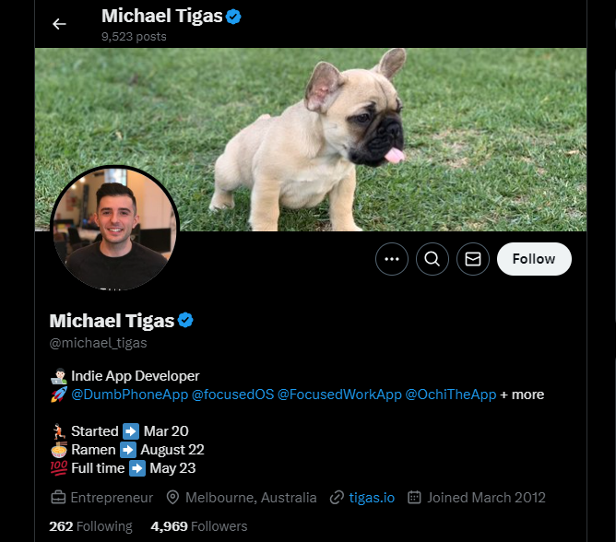Open the round profile photo
This screenshot has height=542, width=616.
(x=114, y=229)
